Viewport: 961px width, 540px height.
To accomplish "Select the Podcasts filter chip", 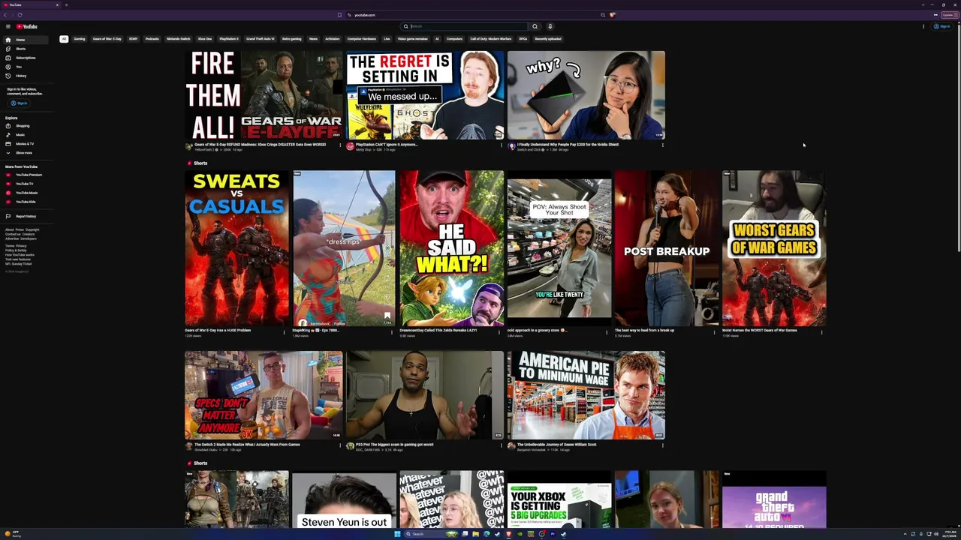I will (x=152, y=39).
